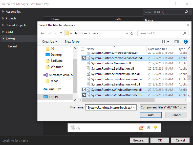Sort files by Type column header
193x145 pixels.
point(182,49)
